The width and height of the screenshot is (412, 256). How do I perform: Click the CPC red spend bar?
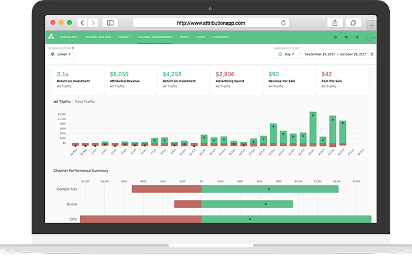click(x=141, y=219)
